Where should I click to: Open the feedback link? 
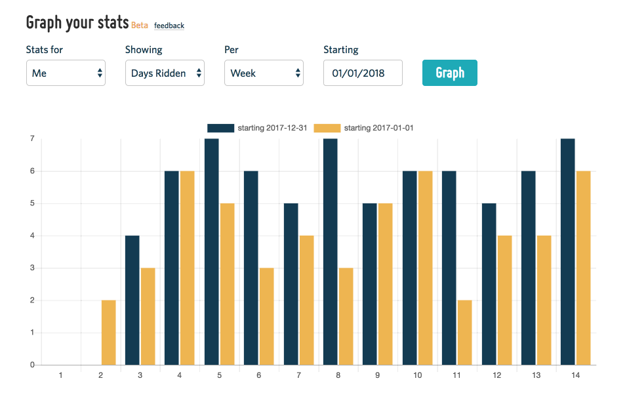coord(169,26)
